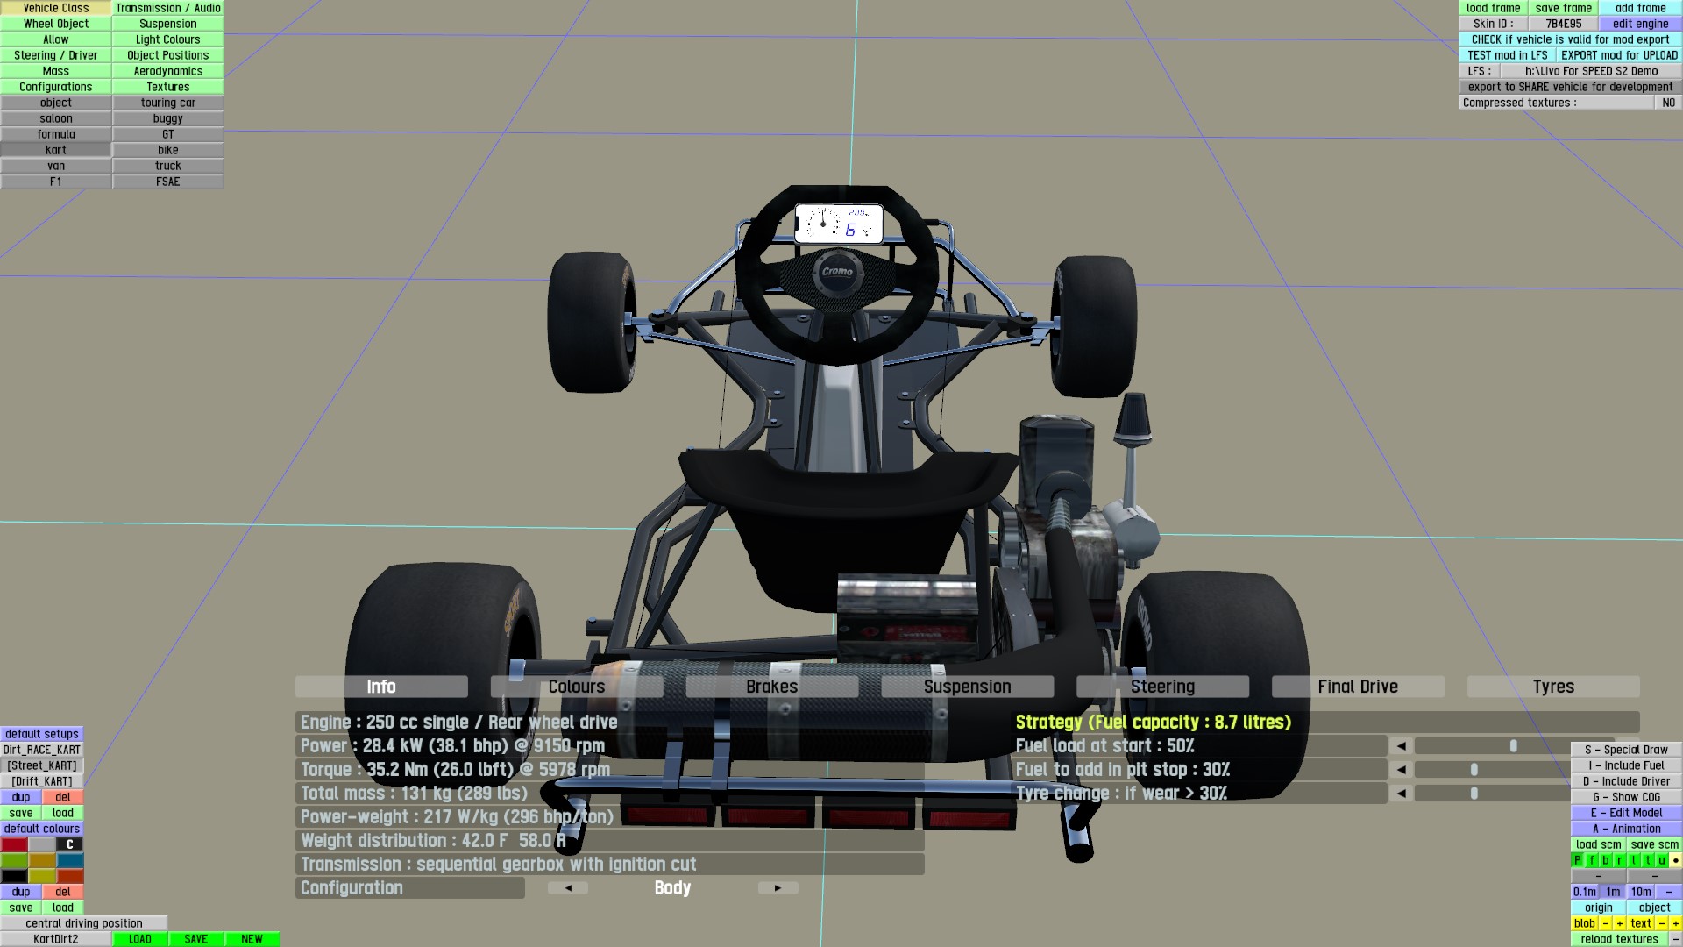1683x947 pixels.
Task: Select the [Street_KART] setup
Action: click(42, 765)
